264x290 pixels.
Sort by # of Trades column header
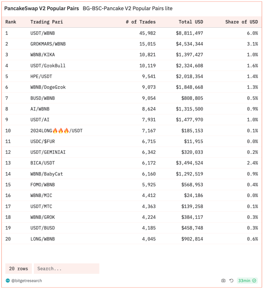click(140, 22)
